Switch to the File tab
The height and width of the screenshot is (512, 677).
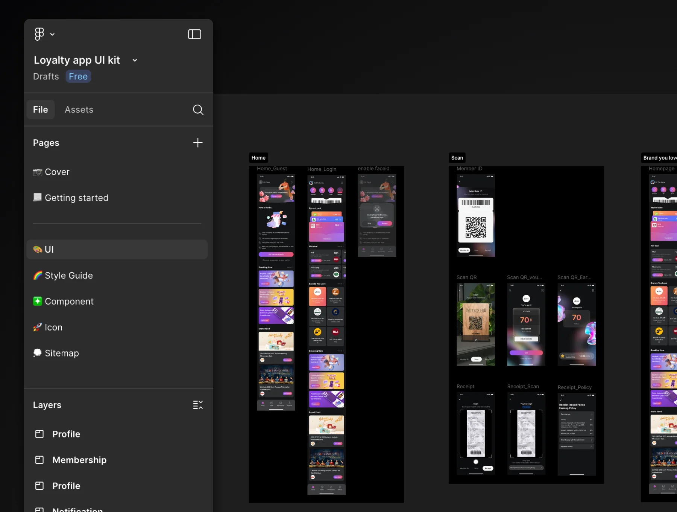41,110
